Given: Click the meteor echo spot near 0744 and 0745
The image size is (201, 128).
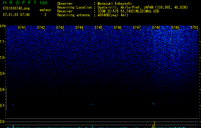Looking at the screenshot, I should (x=92, y=104).
